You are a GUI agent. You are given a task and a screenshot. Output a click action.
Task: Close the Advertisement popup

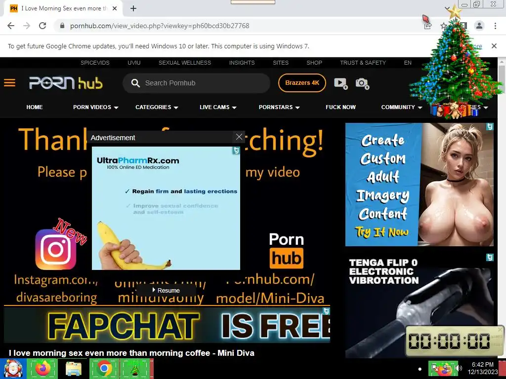pos(239,137)
